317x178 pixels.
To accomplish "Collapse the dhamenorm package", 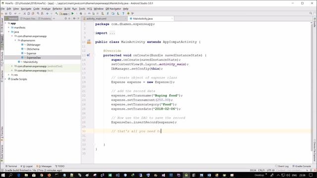I will (x=15, y=41).
